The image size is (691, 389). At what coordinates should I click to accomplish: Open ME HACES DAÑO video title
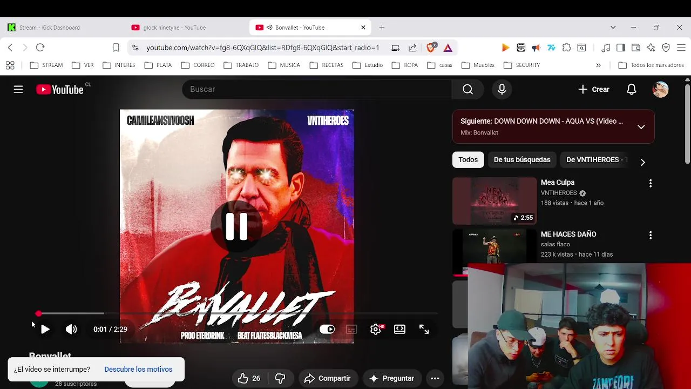coord(568,234)
